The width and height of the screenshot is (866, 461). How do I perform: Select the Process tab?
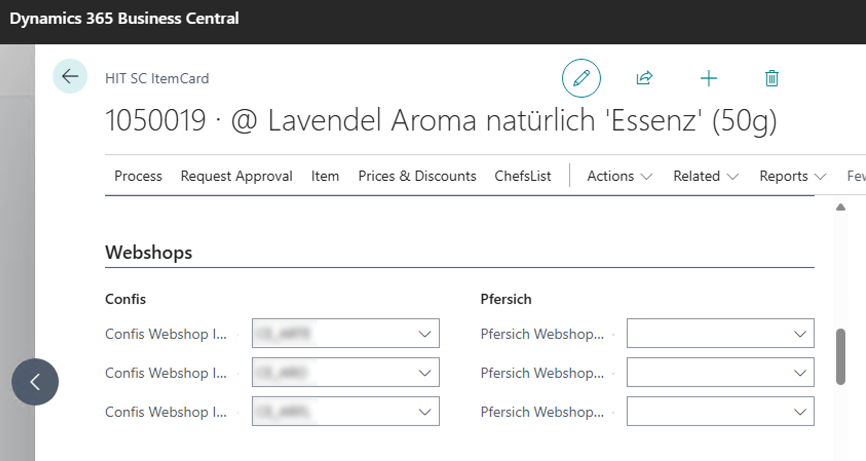[x=138, y=176]
